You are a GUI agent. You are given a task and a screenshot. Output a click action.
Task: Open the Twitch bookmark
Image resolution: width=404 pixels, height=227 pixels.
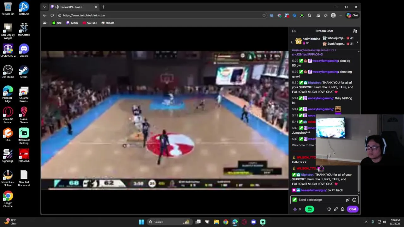point(72,23)
